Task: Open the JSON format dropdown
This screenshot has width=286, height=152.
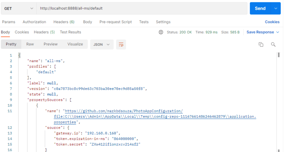Action: click(x=101, y=44)
